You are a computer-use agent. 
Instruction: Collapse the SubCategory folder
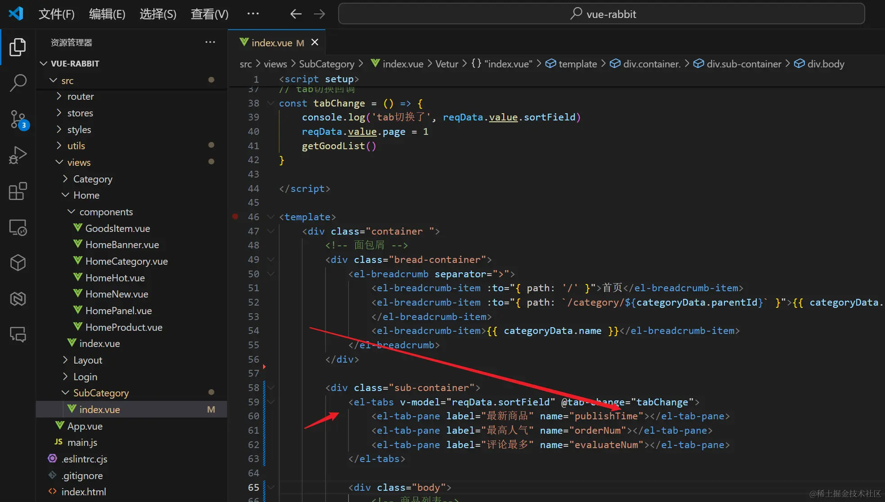[101, 393]
